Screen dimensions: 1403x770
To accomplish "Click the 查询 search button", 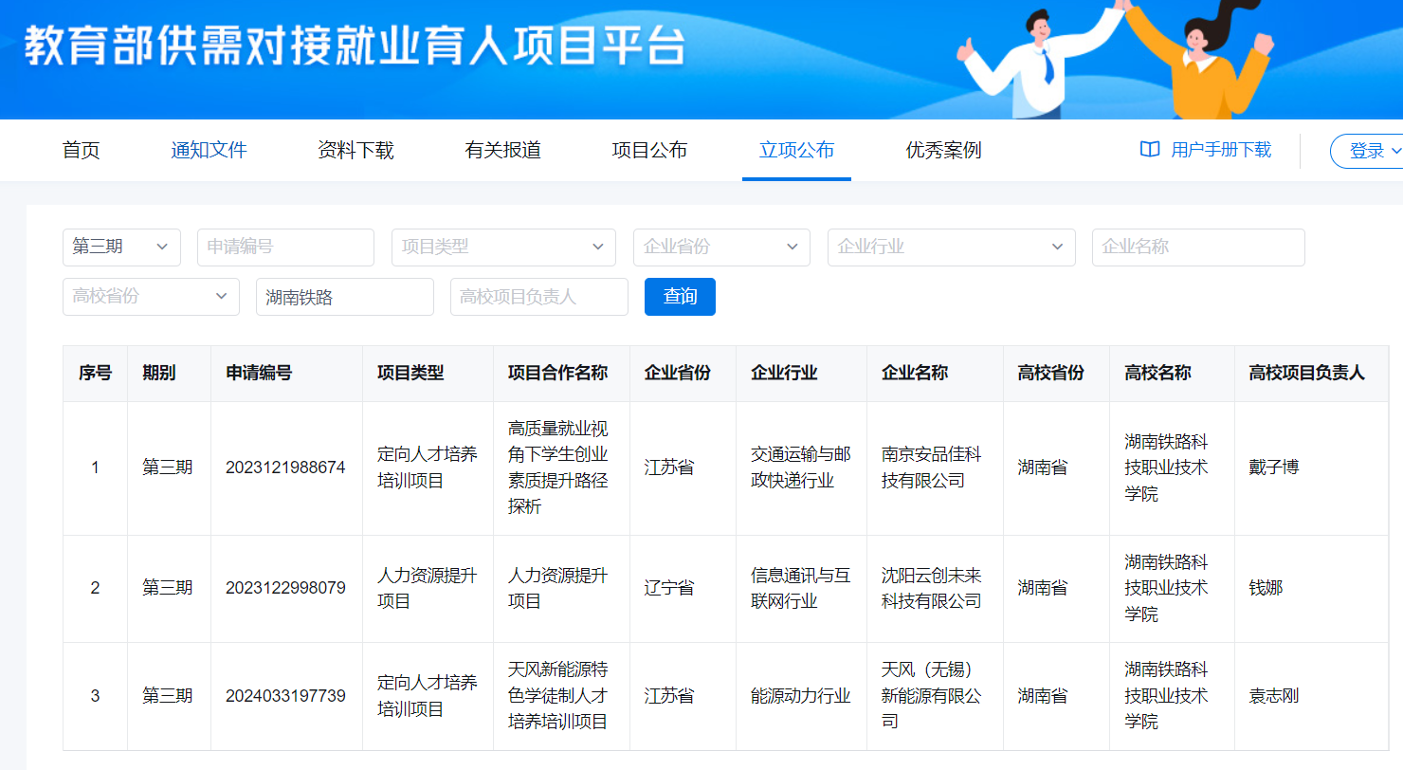I will [680, 296].
